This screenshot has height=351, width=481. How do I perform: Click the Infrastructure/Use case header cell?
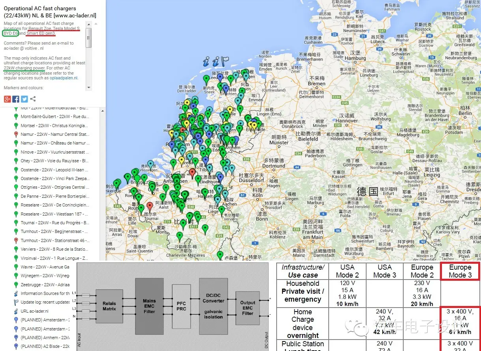[303, 271]
